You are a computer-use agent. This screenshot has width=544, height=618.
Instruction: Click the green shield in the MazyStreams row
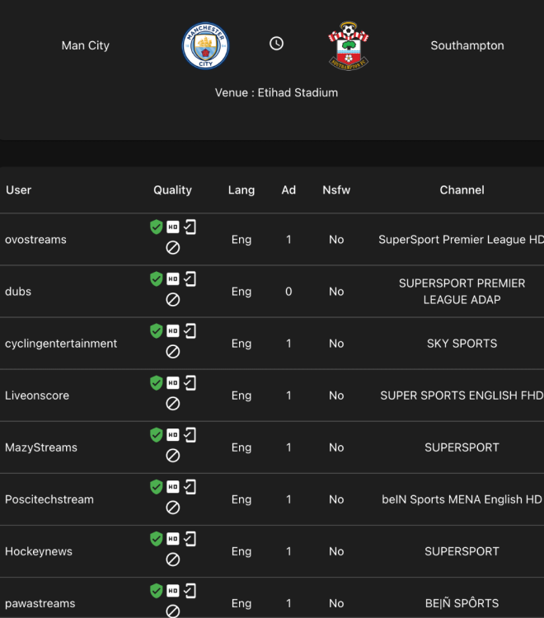coord(156,435)
